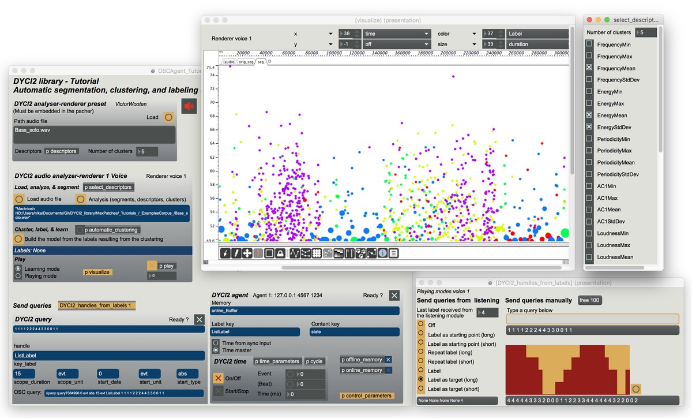692x418 pixels.
Task: Open the duration size dropdown
Action: coord(537,44)
